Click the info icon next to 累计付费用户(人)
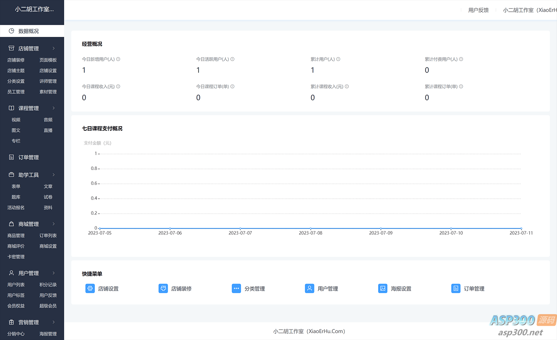The image size is (557, 340). click(461, 59)
